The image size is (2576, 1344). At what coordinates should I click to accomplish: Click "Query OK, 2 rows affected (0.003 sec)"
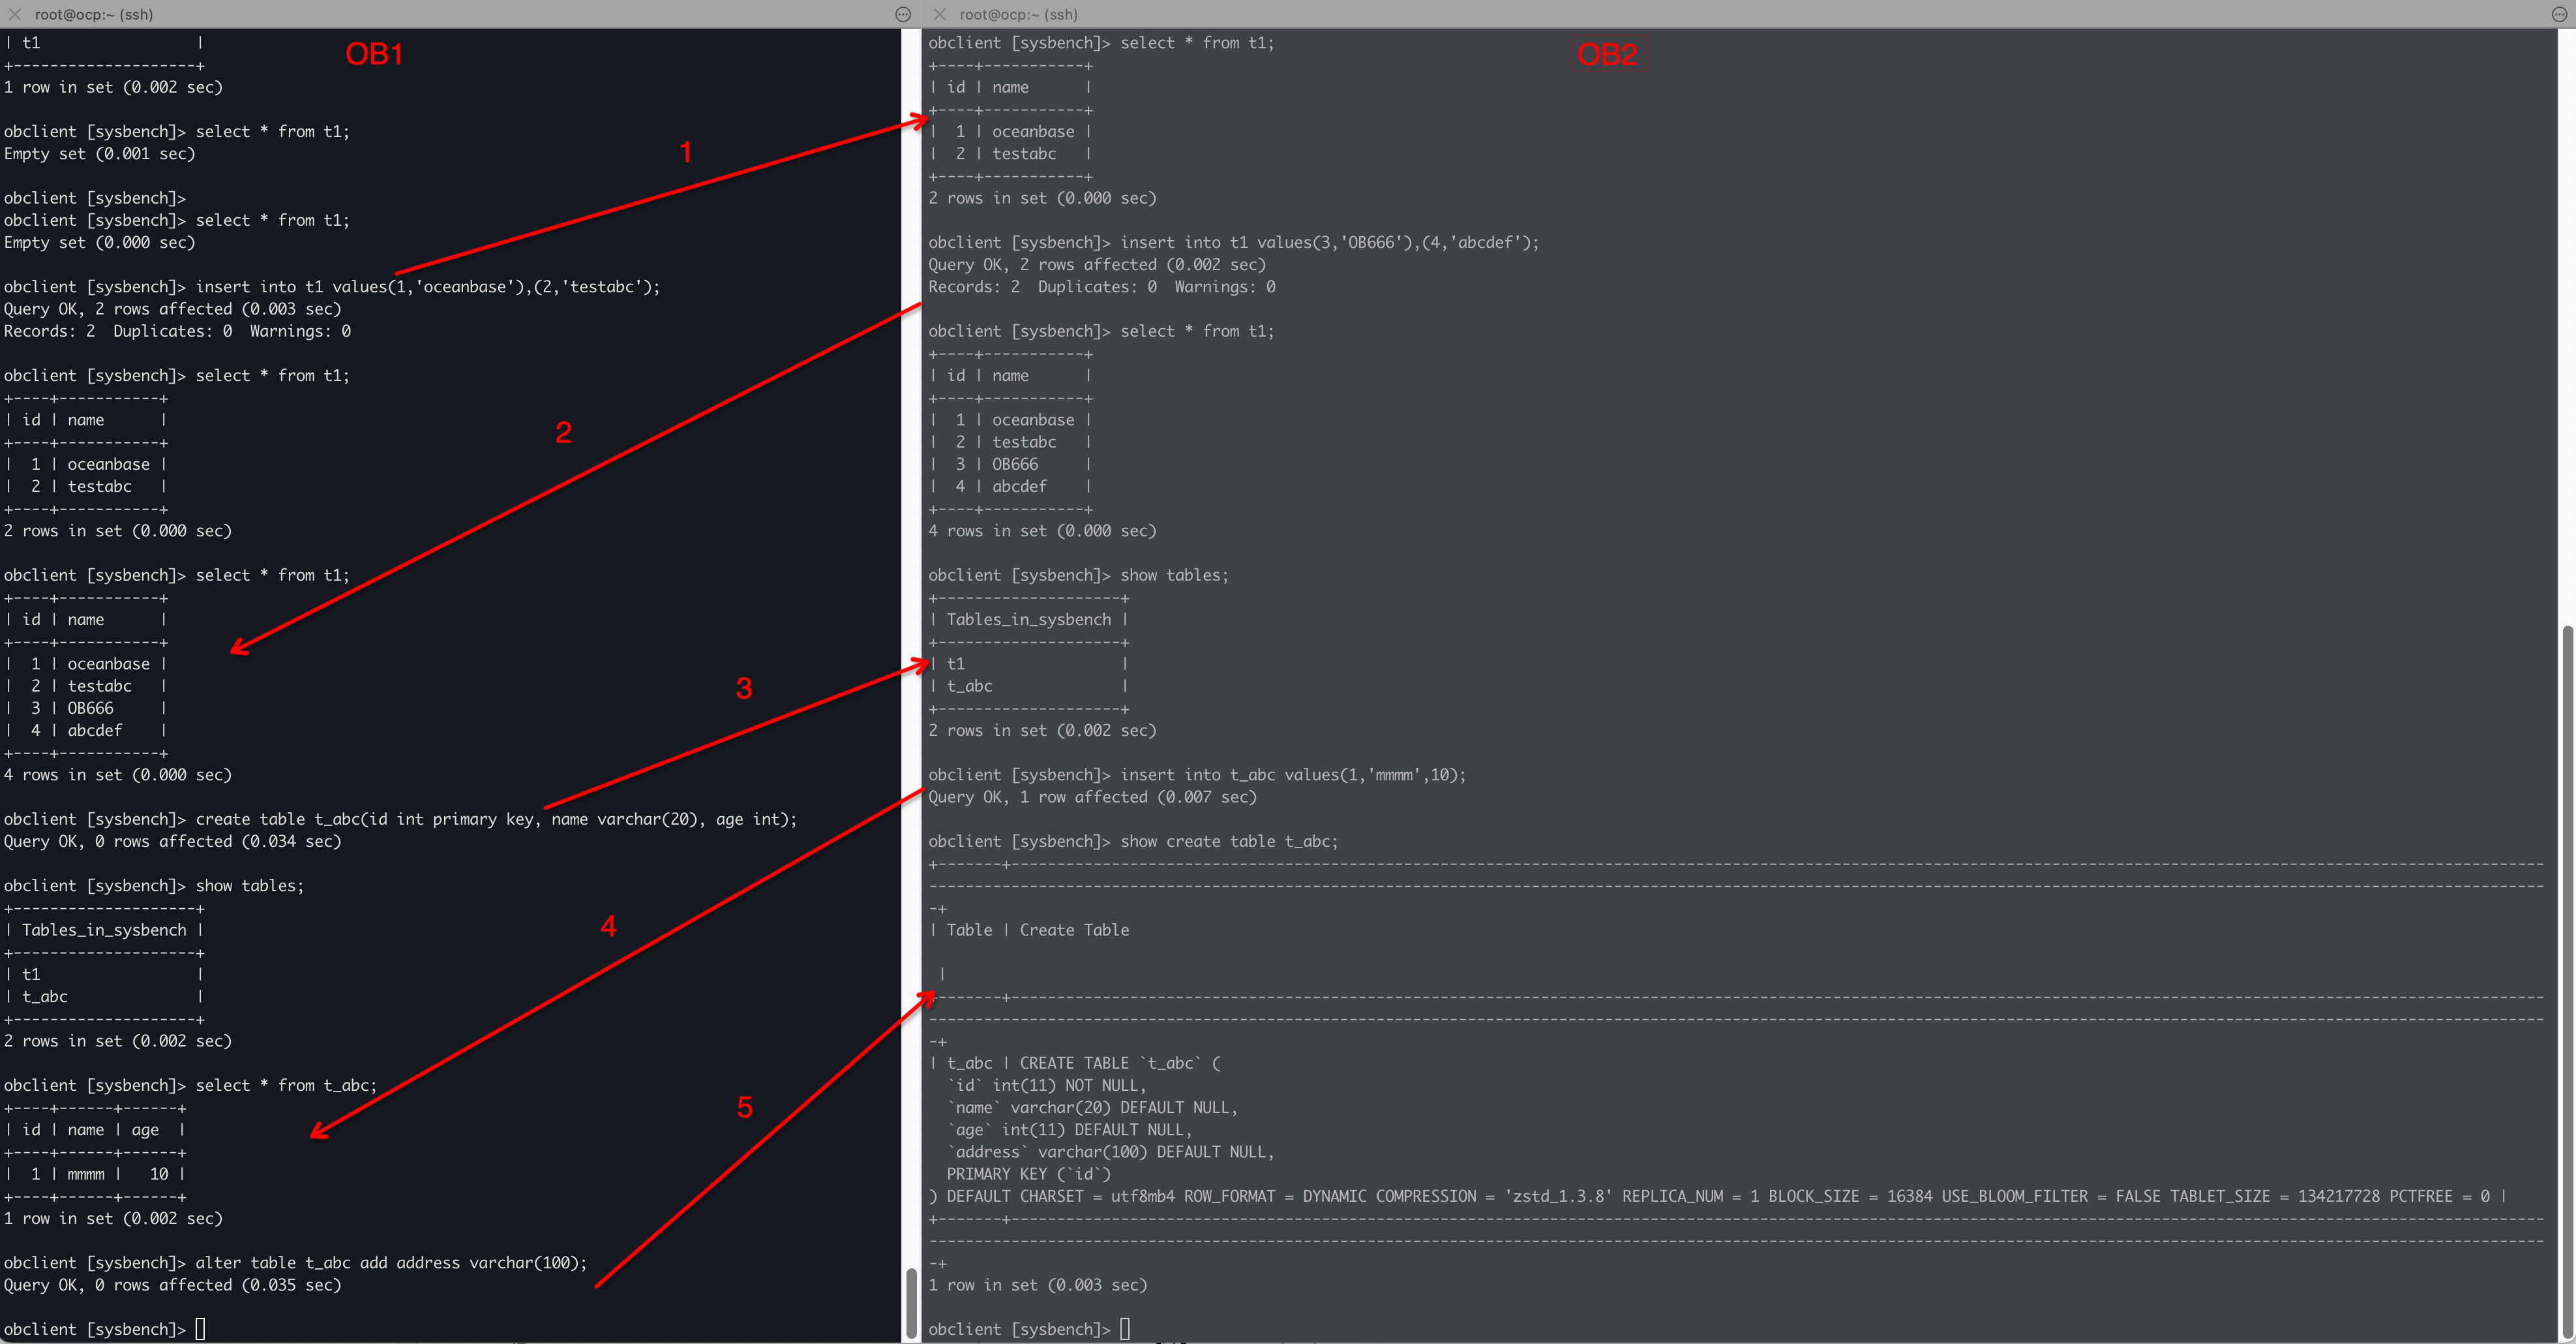173,309
